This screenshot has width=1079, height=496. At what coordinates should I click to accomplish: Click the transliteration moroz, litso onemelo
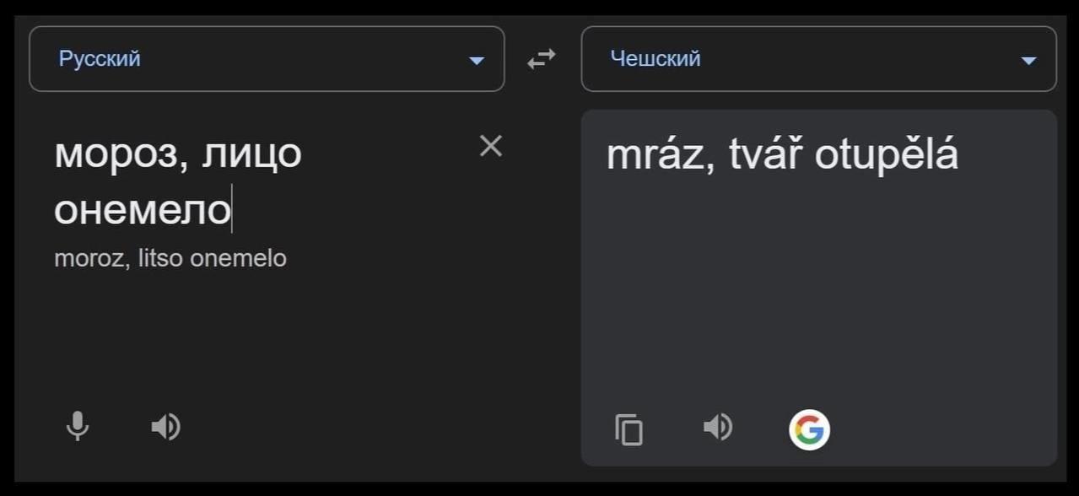(170, 258)
